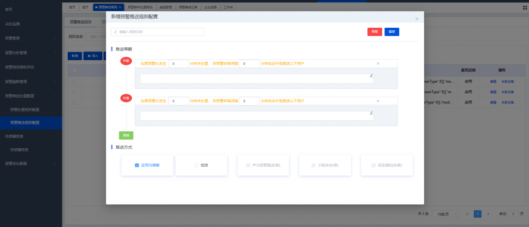Screen dimensions: 529x227
Task: Tick the 声光报警器(收费) checkbox
Action: click(248, 165)
